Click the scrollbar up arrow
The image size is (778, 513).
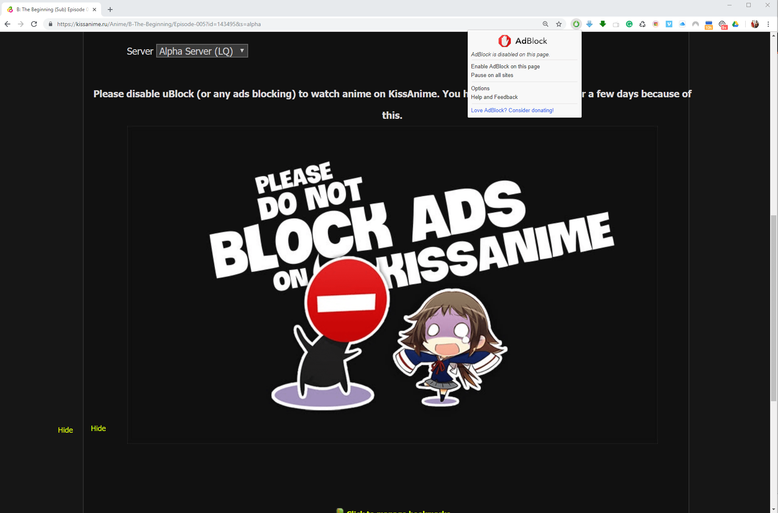tap(773, 36)
